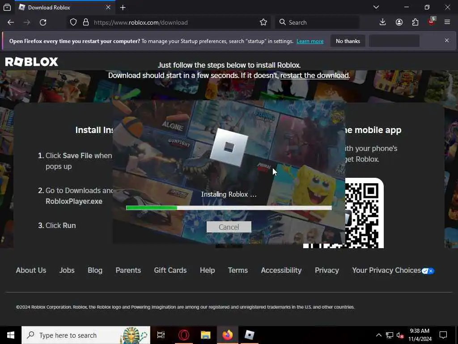Open a new tab with plus button
458x344 pixels.
tap(123, 7)
